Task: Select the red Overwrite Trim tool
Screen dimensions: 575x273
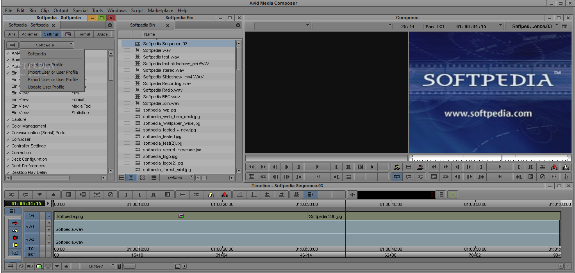Action: 15,238
